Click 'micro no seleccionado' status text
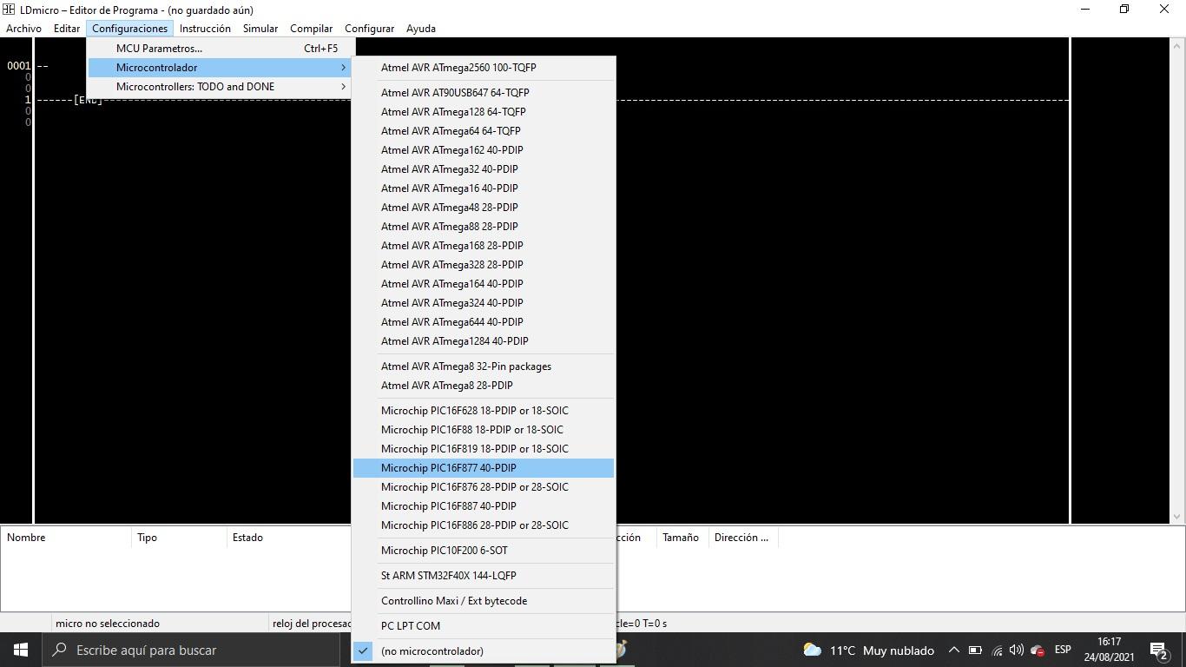 (108, 624)
